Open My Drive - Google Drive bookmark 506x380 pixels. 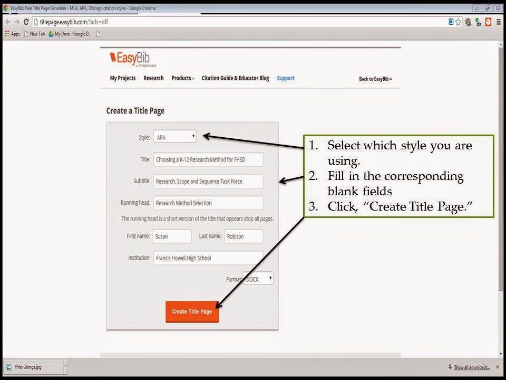(70, 34)
